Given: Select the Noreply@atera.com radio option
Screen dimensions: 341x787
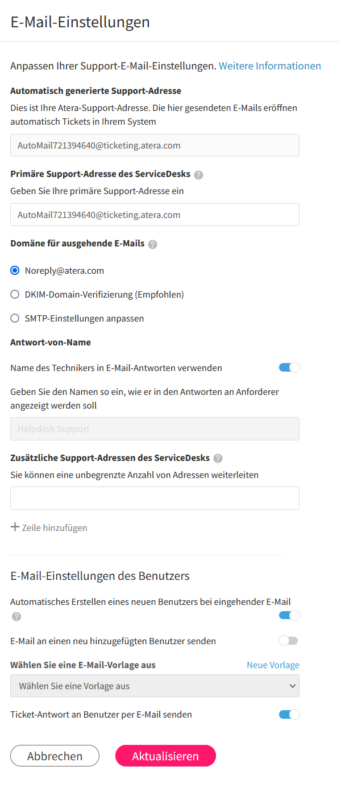Looking at the screenshot, I should (15, 271).
